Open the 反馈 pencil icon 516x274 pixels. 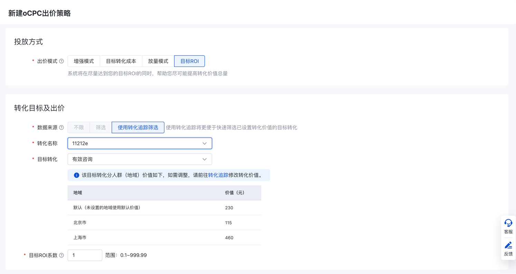(508, 245)
